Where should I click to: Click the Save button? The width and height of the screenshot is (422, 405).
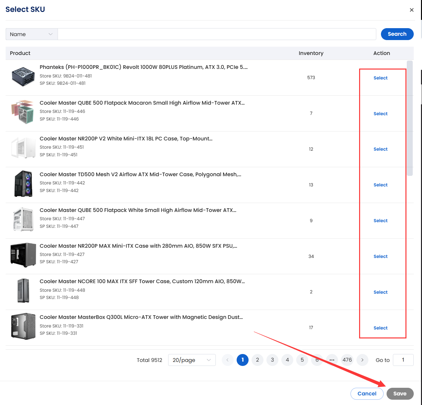[400, 394]
